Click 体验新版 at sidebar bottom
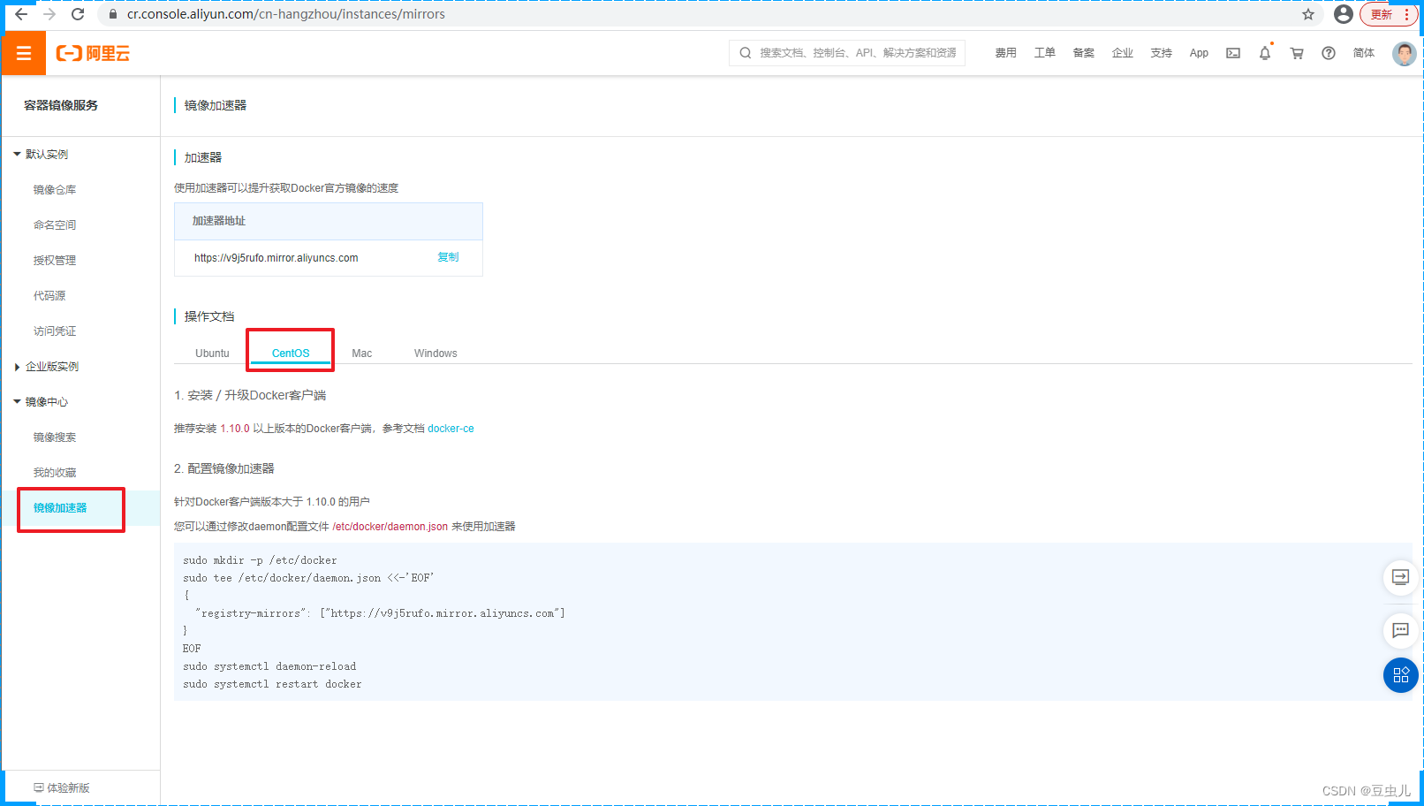The image size is (1424, 806). (62, 787)
